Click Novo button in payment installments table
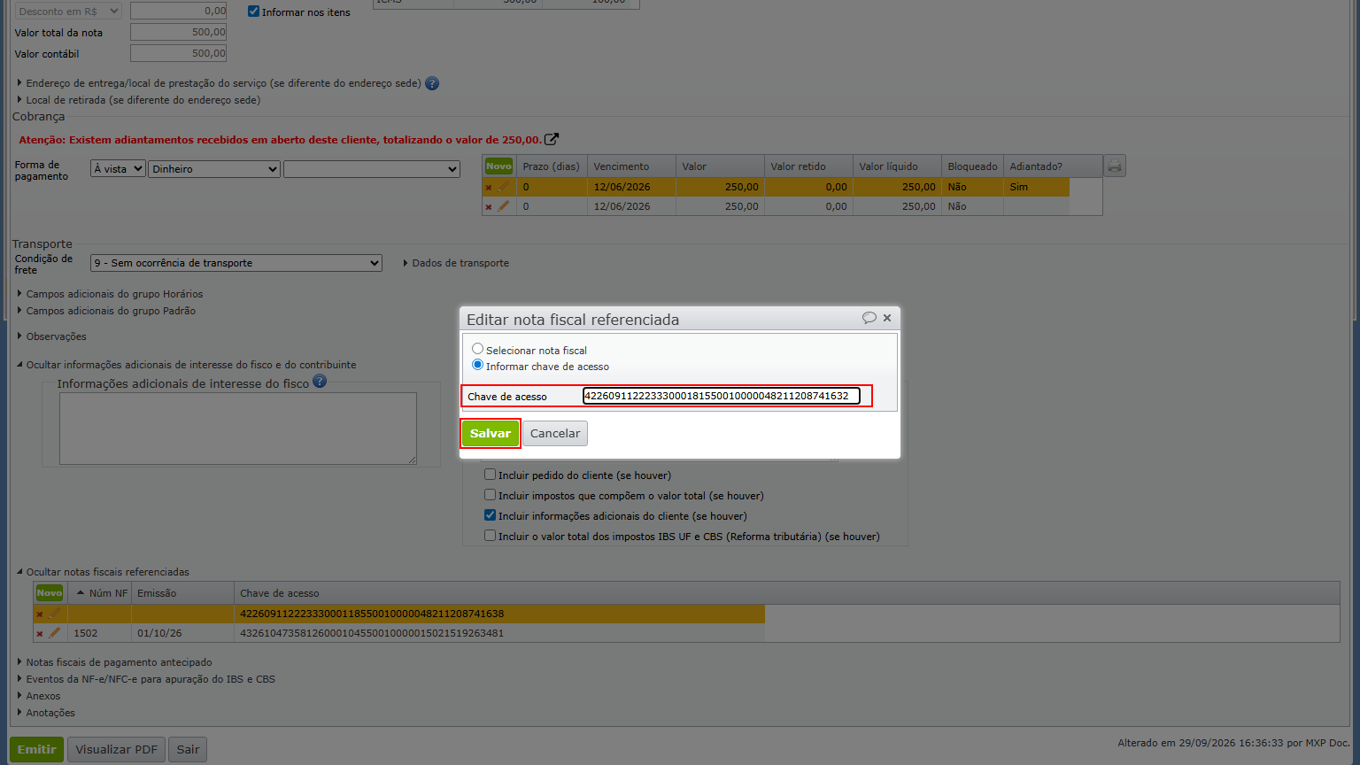This screenshot has width=1360, height=765. (498, 166)
